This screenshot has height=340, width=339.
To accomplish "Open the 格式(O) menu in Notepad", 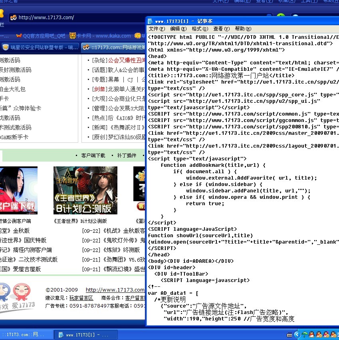I will point(200,29).
